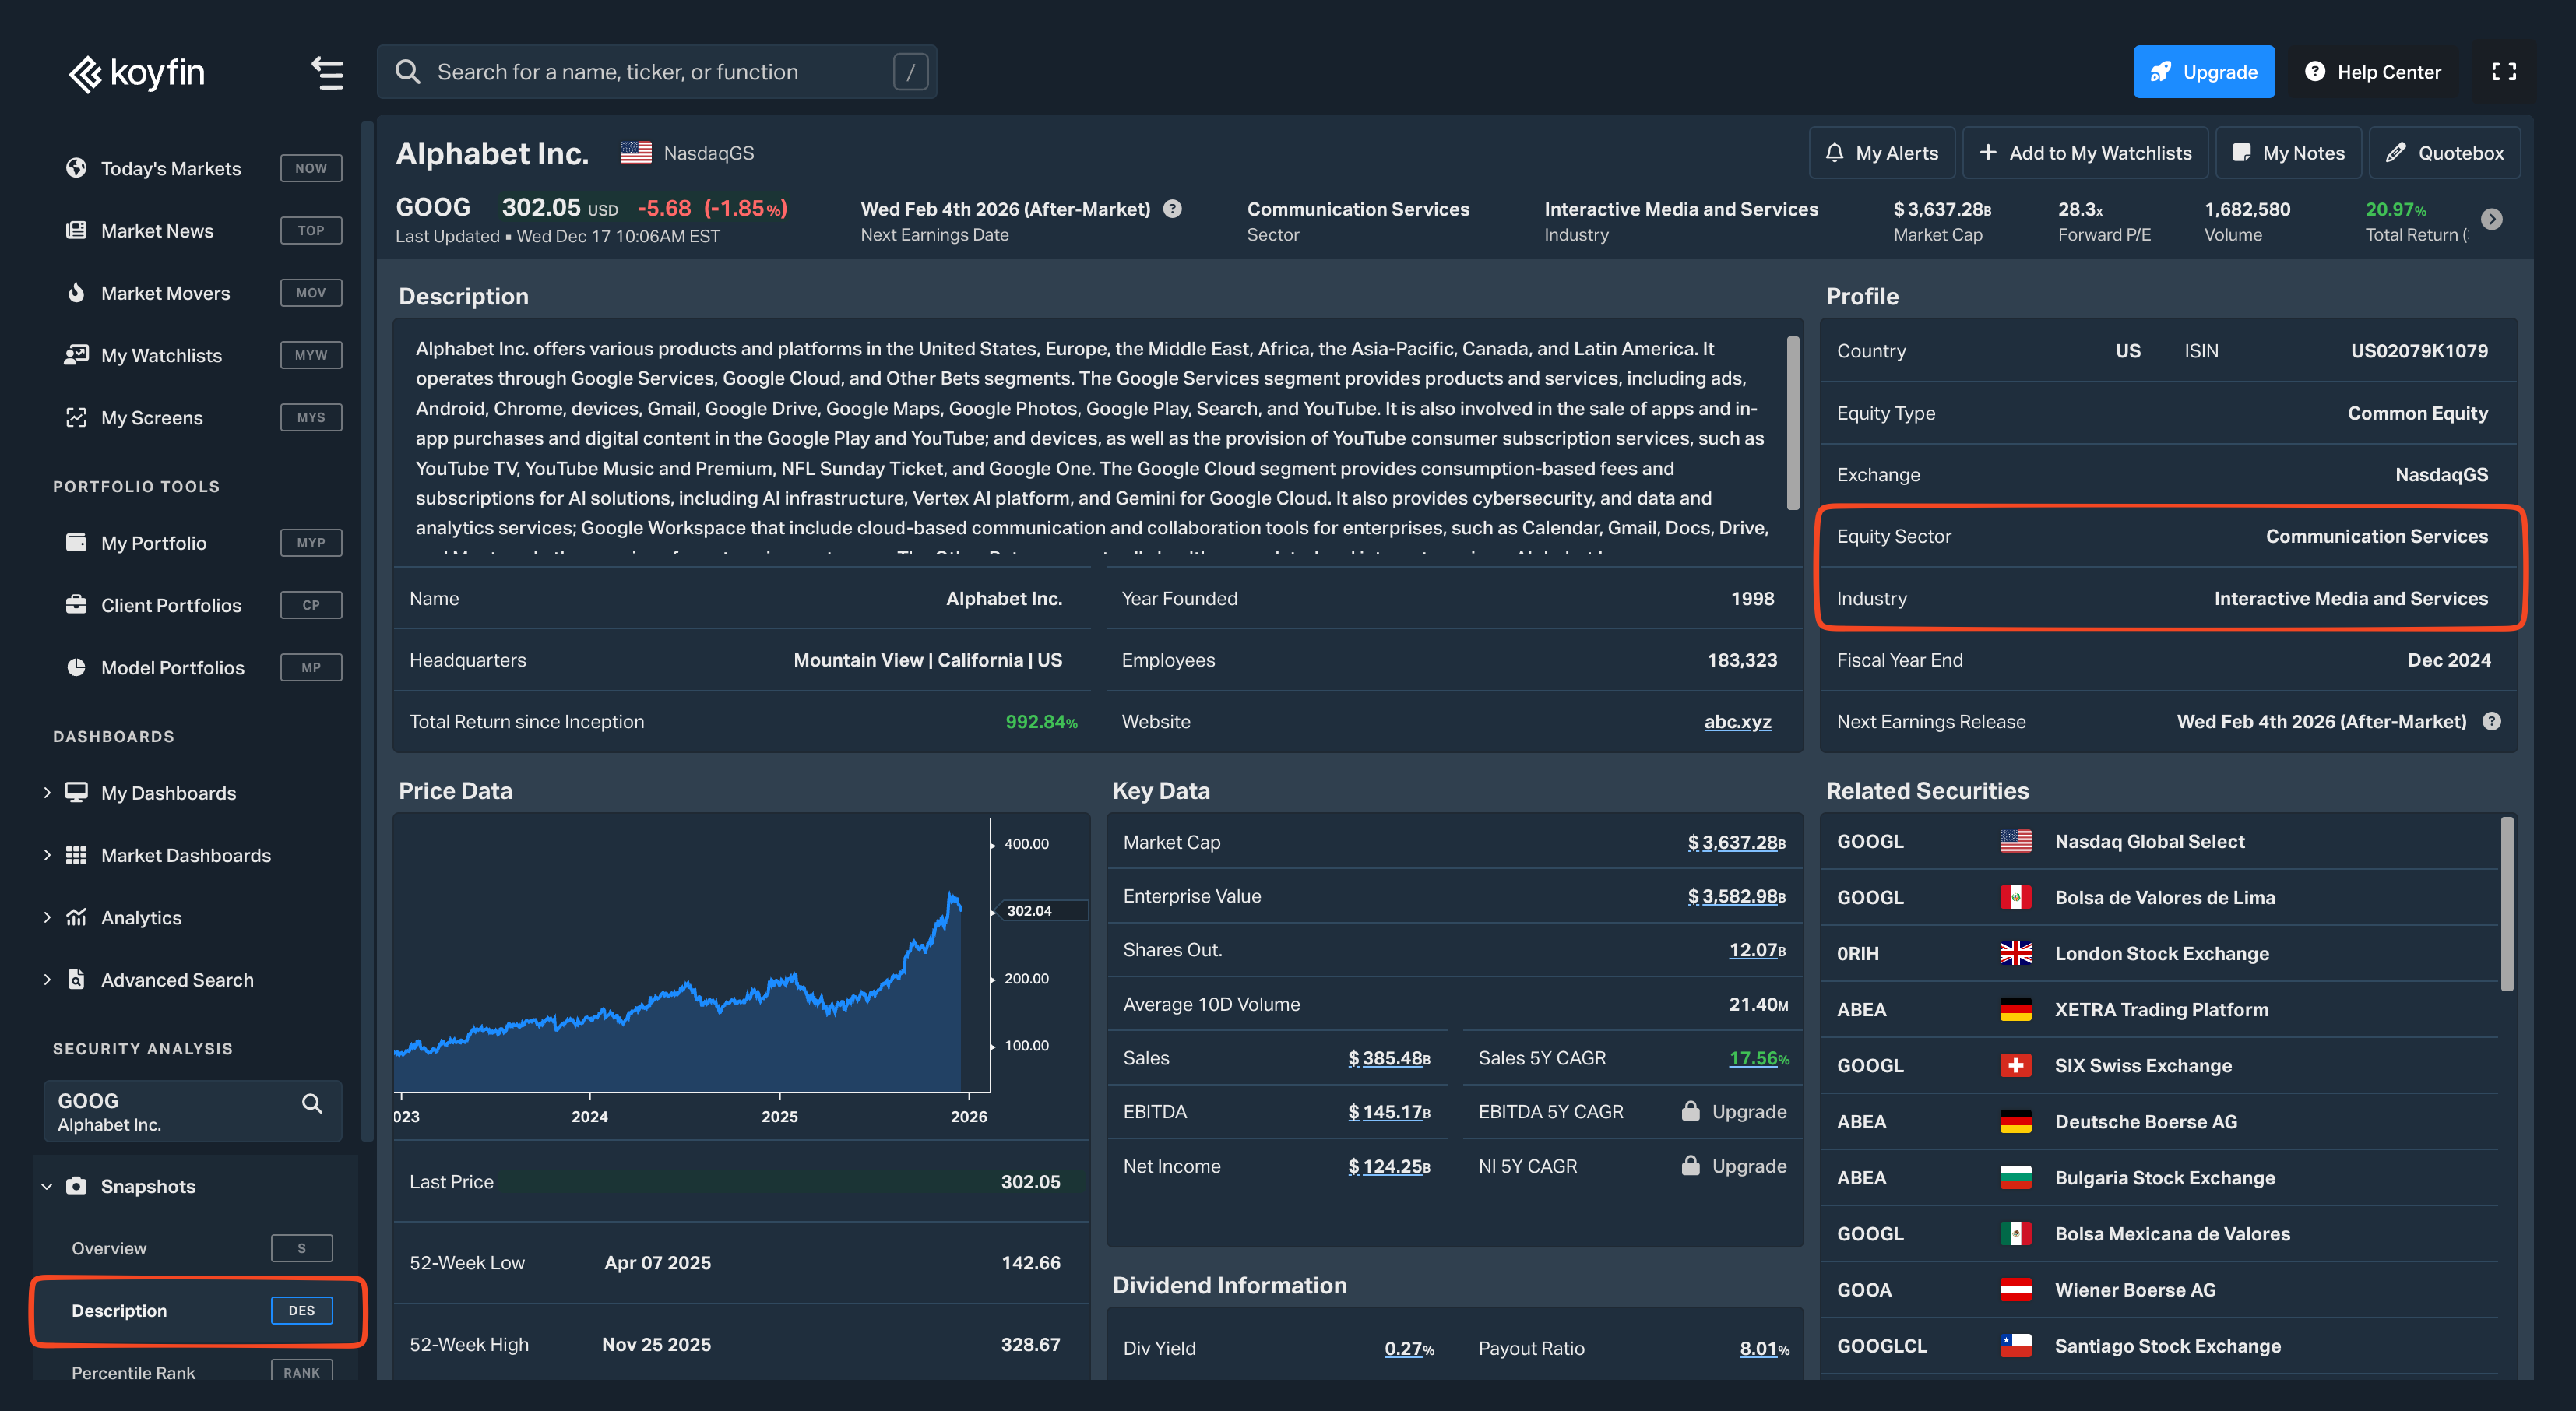Click the Koyfin logo
Screen dimensions: 2576x1411
pyautogui.click(x=136, y=72)
